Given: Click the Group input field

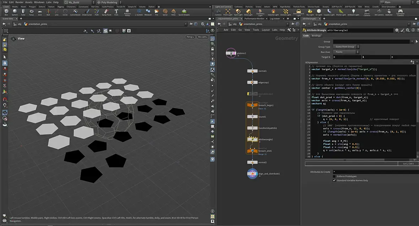Looking at the screenshot, I should (x=371, y=41).
